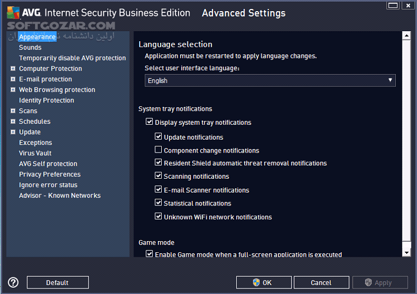This screenshot has height=294, width=417.
Task: Click the scrollbar up arrow
Action: pyautogui.click(x=406, y=36)
